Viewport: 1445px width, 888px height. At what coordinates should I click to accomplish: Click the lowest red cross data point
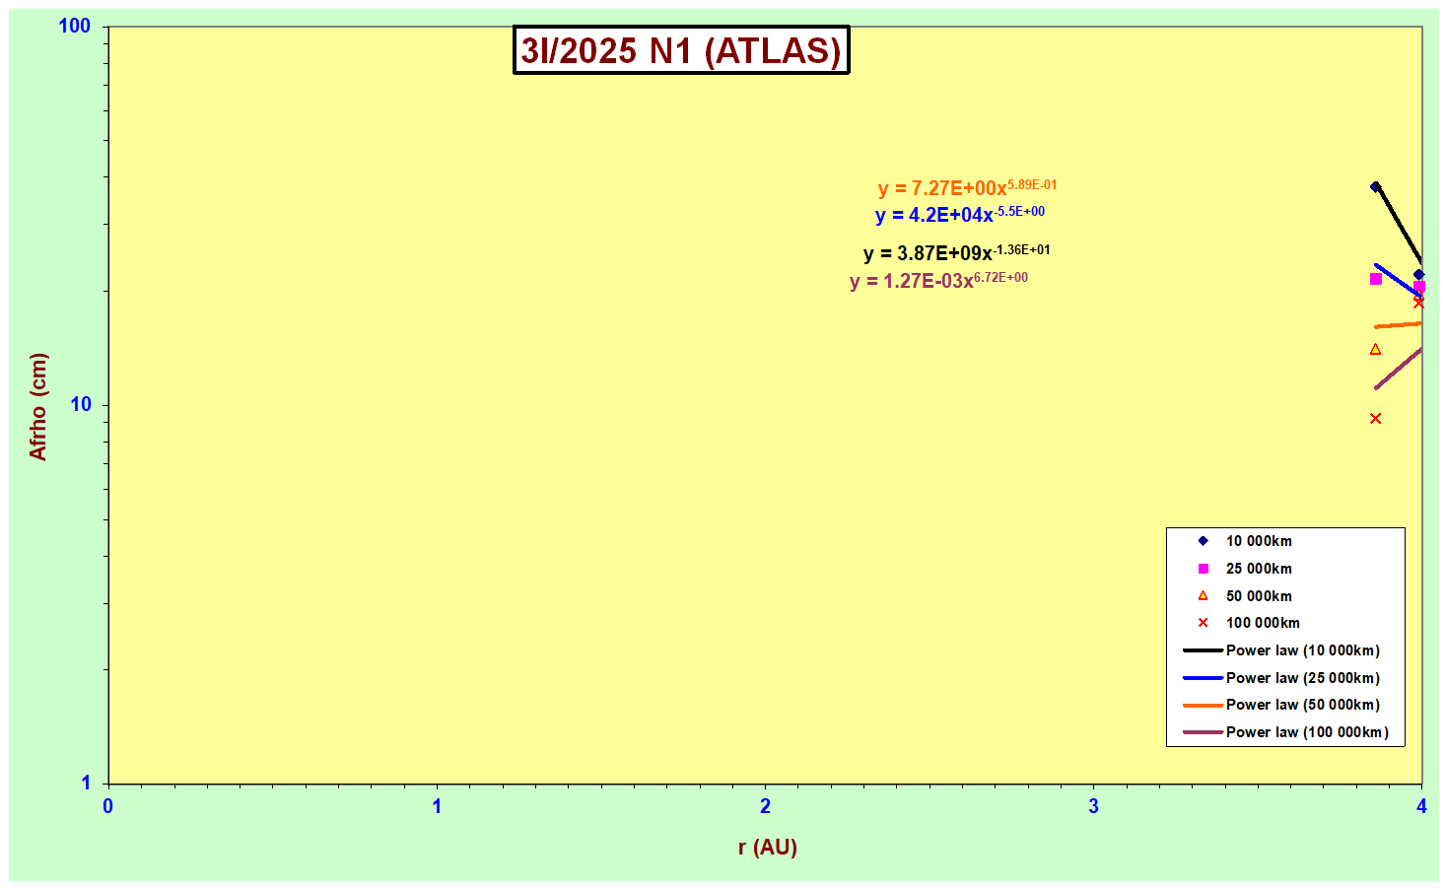1375,419
